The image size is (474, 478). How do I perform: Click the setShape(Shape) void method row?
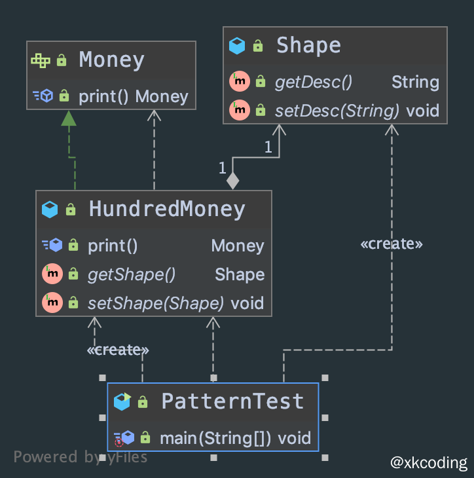175,303
